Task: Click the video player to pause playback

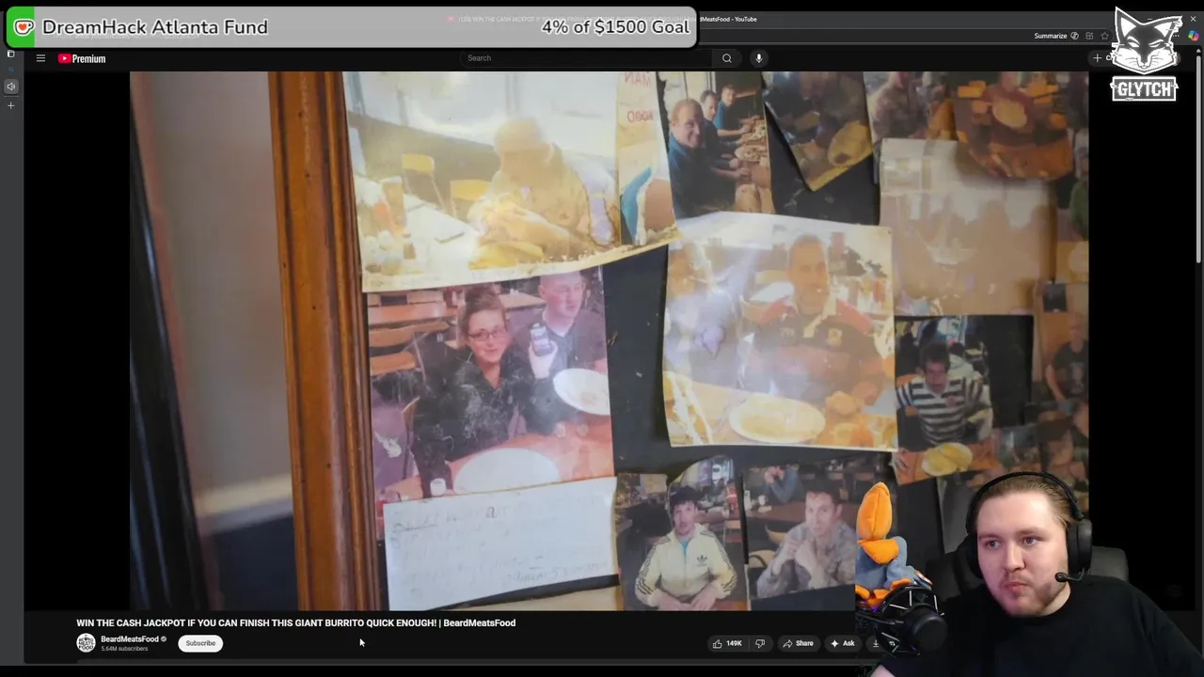Action: coord(609,340)
